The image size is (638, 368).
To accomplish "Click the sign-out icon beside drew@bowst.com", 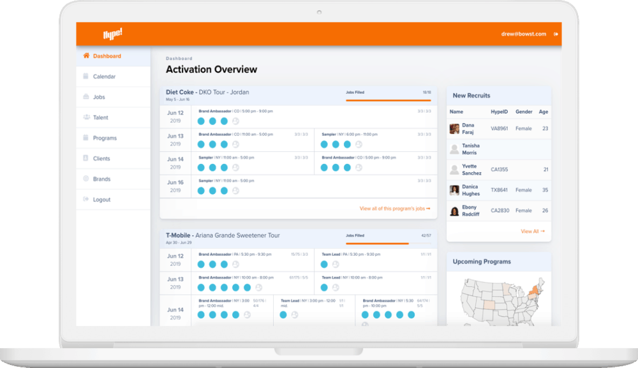I will 556,34.
